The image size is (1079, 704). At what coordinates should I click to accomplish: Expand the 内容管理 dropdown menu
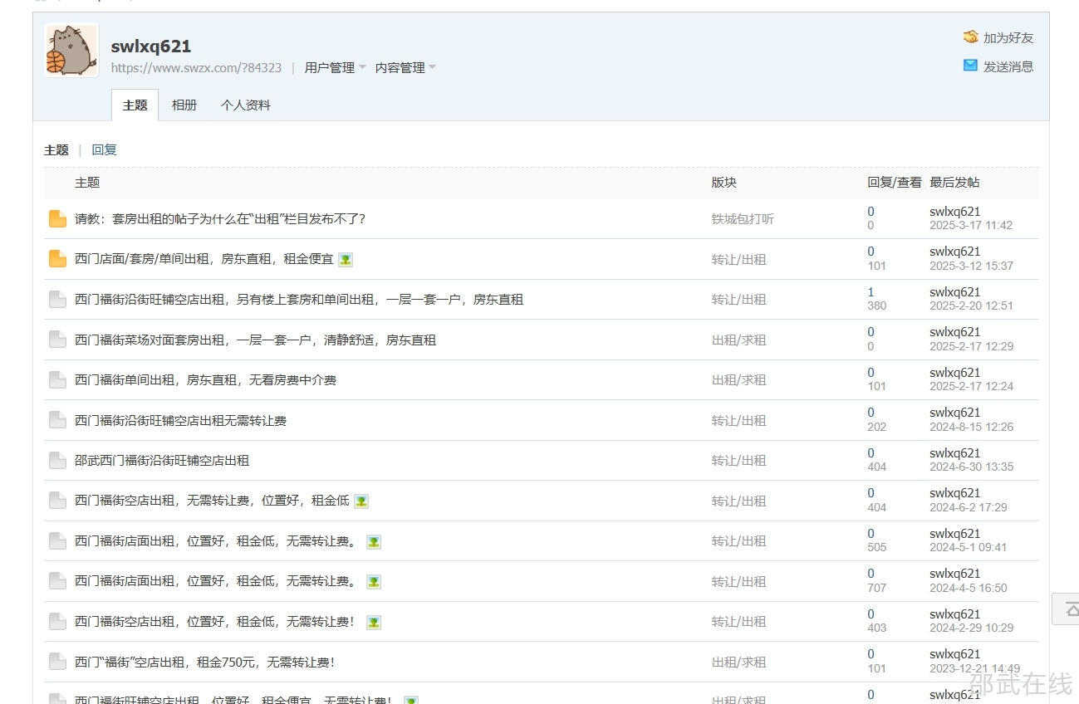[405, 68]
